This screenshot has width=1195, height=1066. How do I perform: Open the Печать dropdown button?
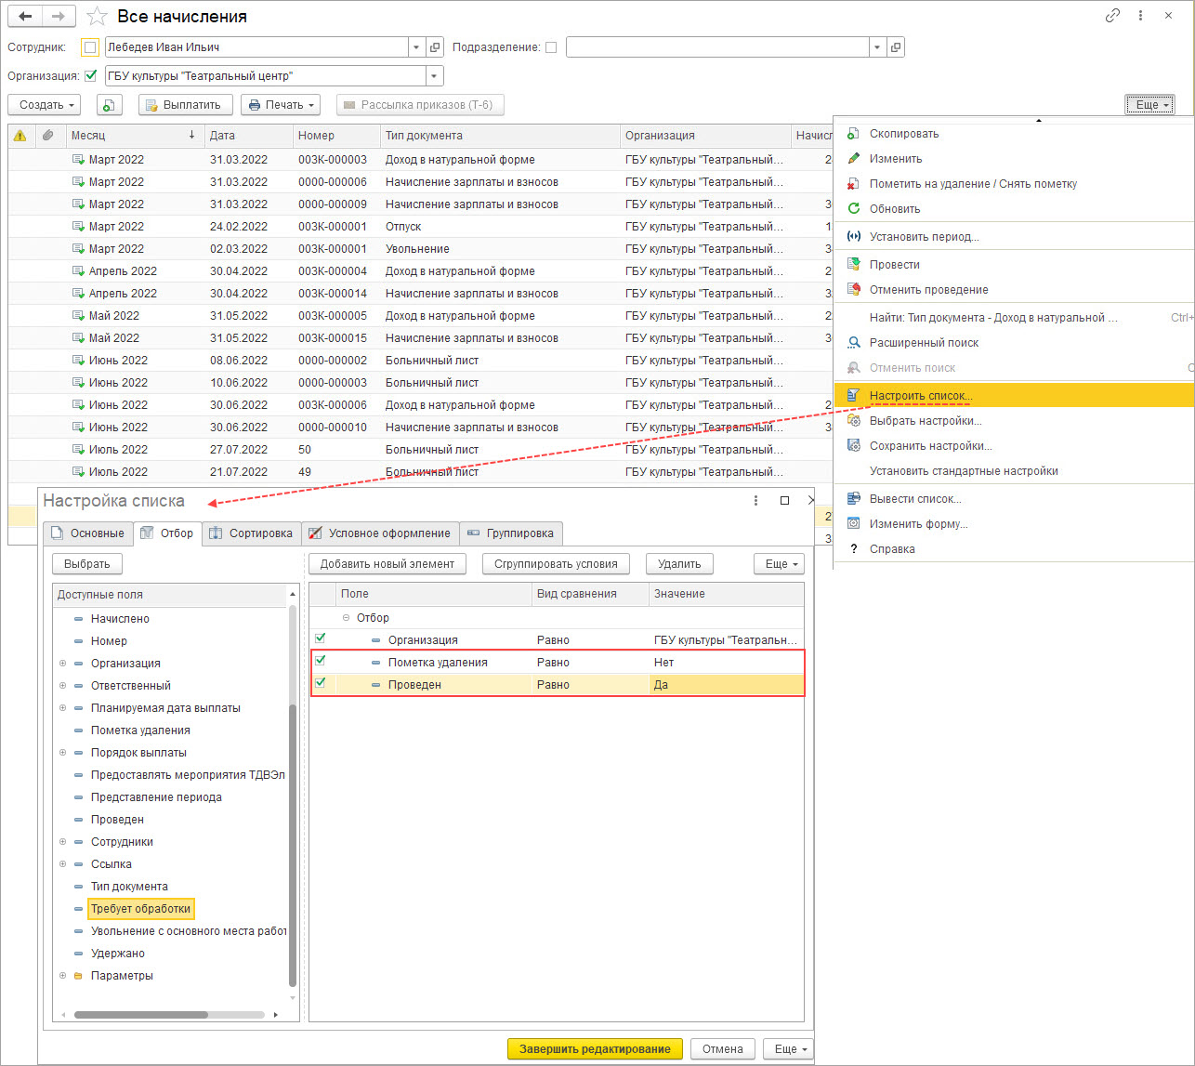coord(281,105)
